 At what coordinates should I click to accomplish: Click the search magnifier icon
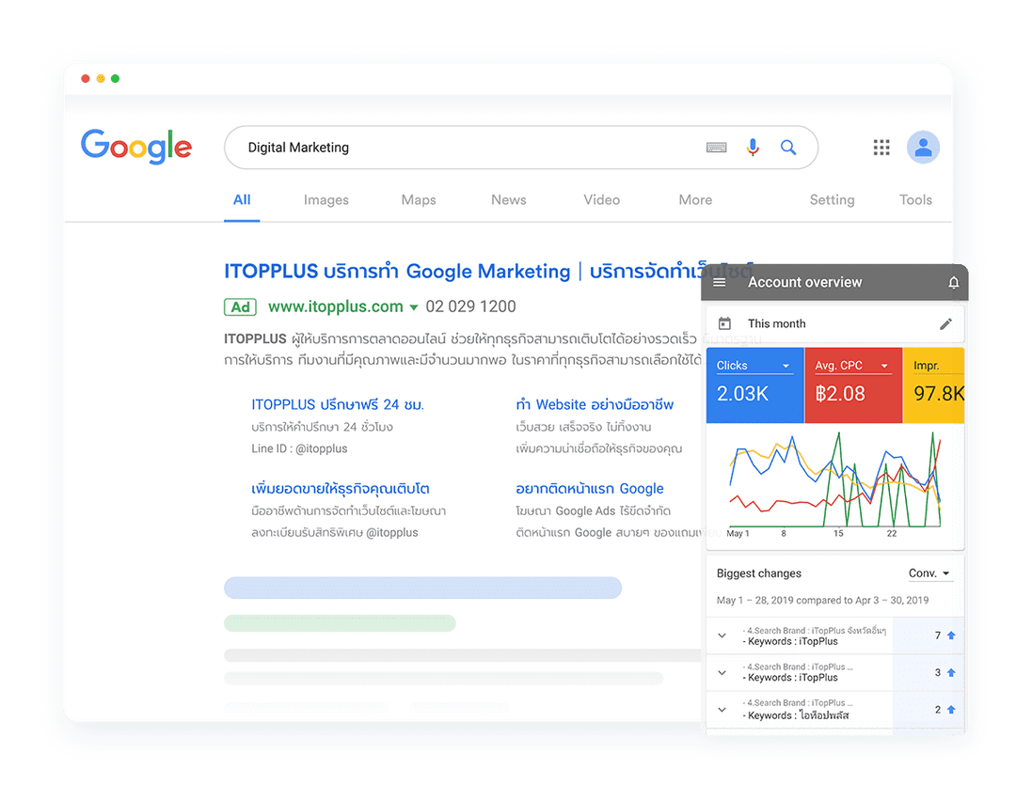pos(788,148)
